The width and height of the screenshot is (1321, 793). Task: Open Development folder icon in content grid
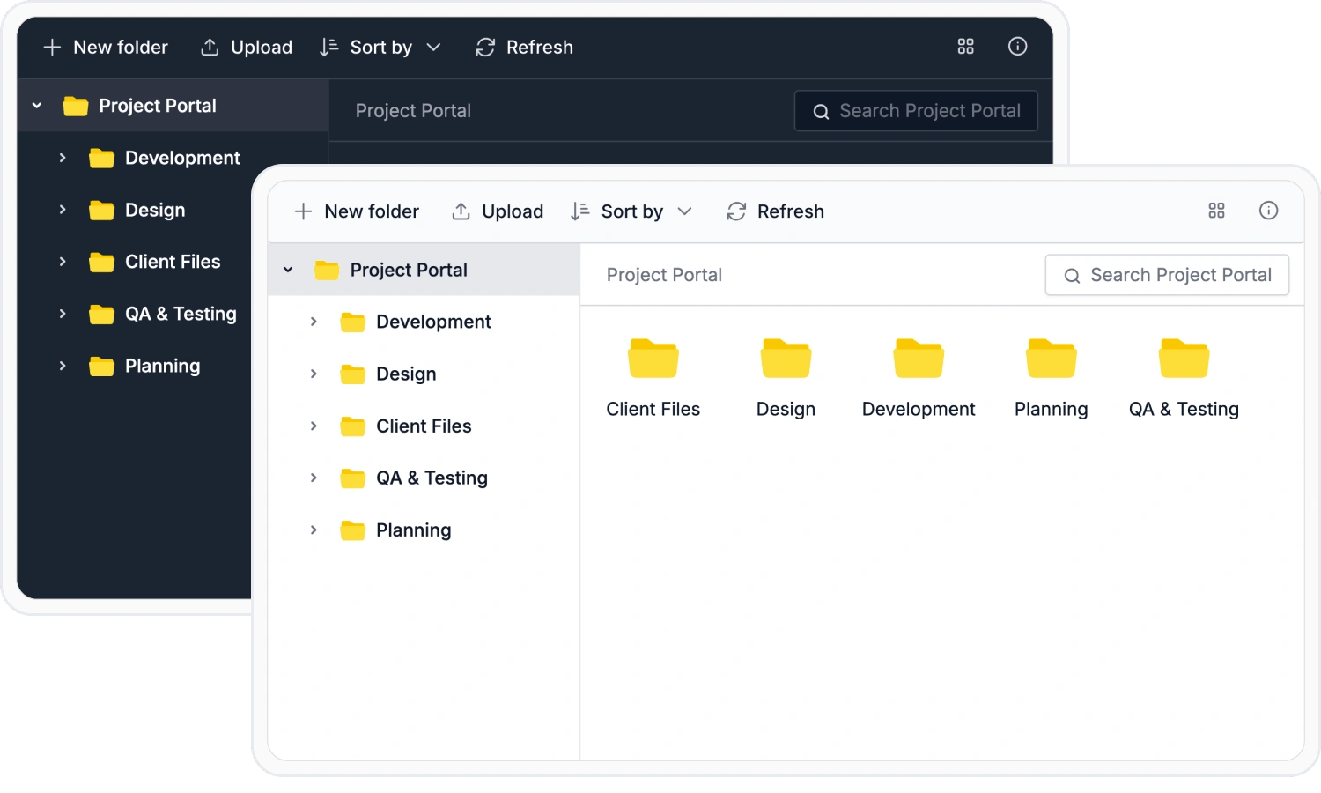[x=919, y=358]
